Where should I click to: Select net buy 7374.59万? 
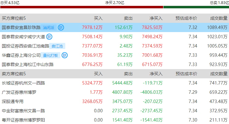click(x=152, y=46)
